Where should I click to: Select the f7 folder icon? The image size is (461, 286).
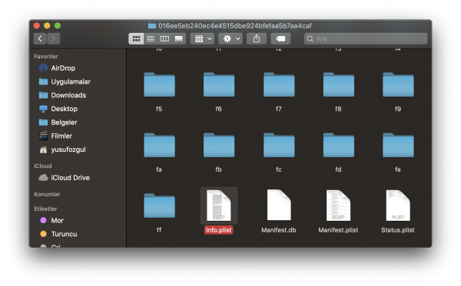[x=279, y=85]
